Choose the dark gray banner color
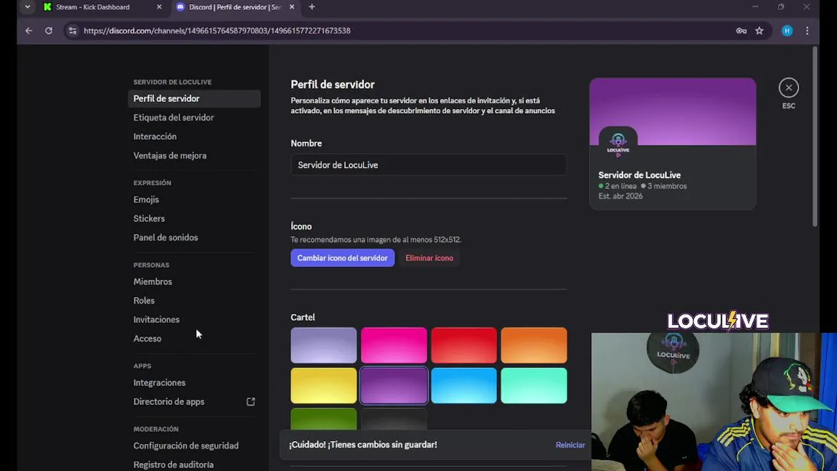837x471 pixels. (x=394, y=419)
